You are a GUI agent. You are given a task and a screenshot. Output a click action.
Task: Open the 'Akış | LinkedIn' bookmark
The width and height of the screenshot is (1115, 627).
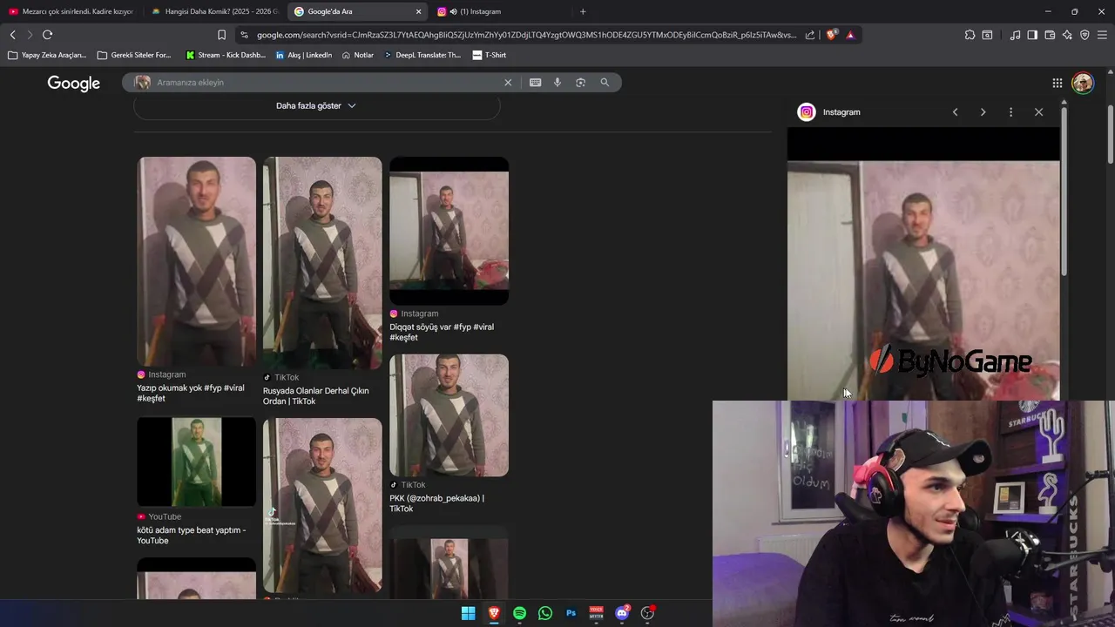click(x=303, y=55)
